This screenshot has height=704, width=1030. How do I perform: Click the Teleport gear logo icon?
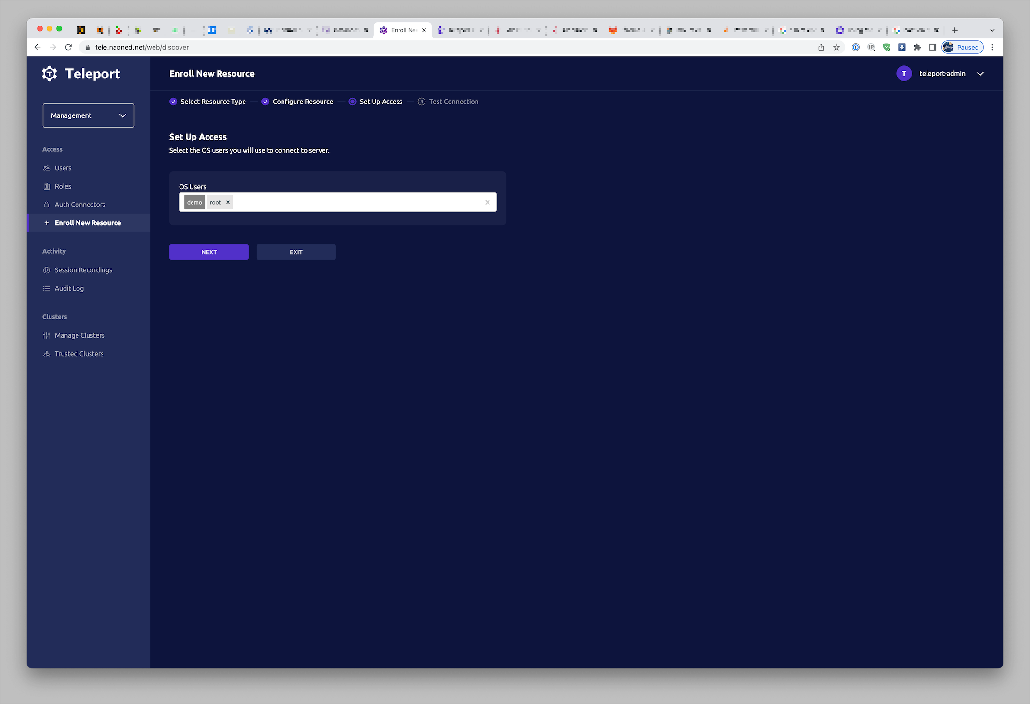[50, 74]
